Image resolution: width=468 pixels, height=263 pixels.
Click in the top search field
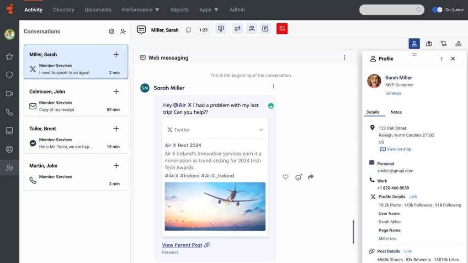click(x=388, y=10)
